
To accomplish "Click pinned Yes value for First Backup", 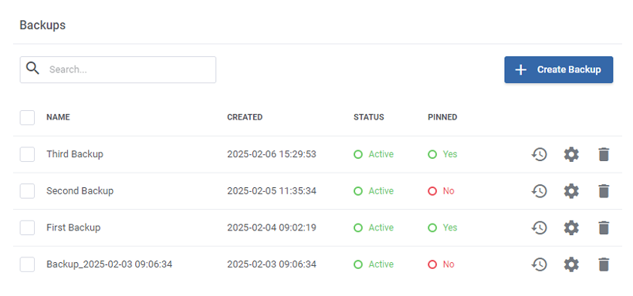I will pyautogui.click(x=442, y=227).
